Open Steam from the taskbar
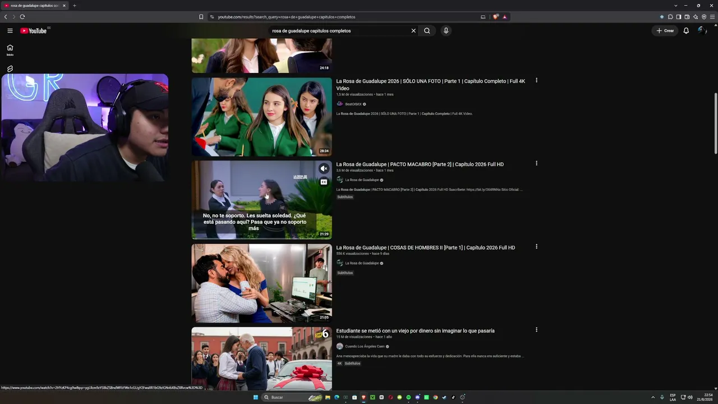Screen dimensions: 718x404 coord(444,397)
